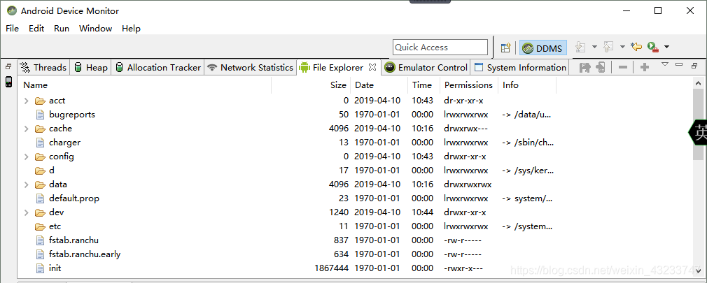
Task: Expand the config folder
Action: (26, 157)
